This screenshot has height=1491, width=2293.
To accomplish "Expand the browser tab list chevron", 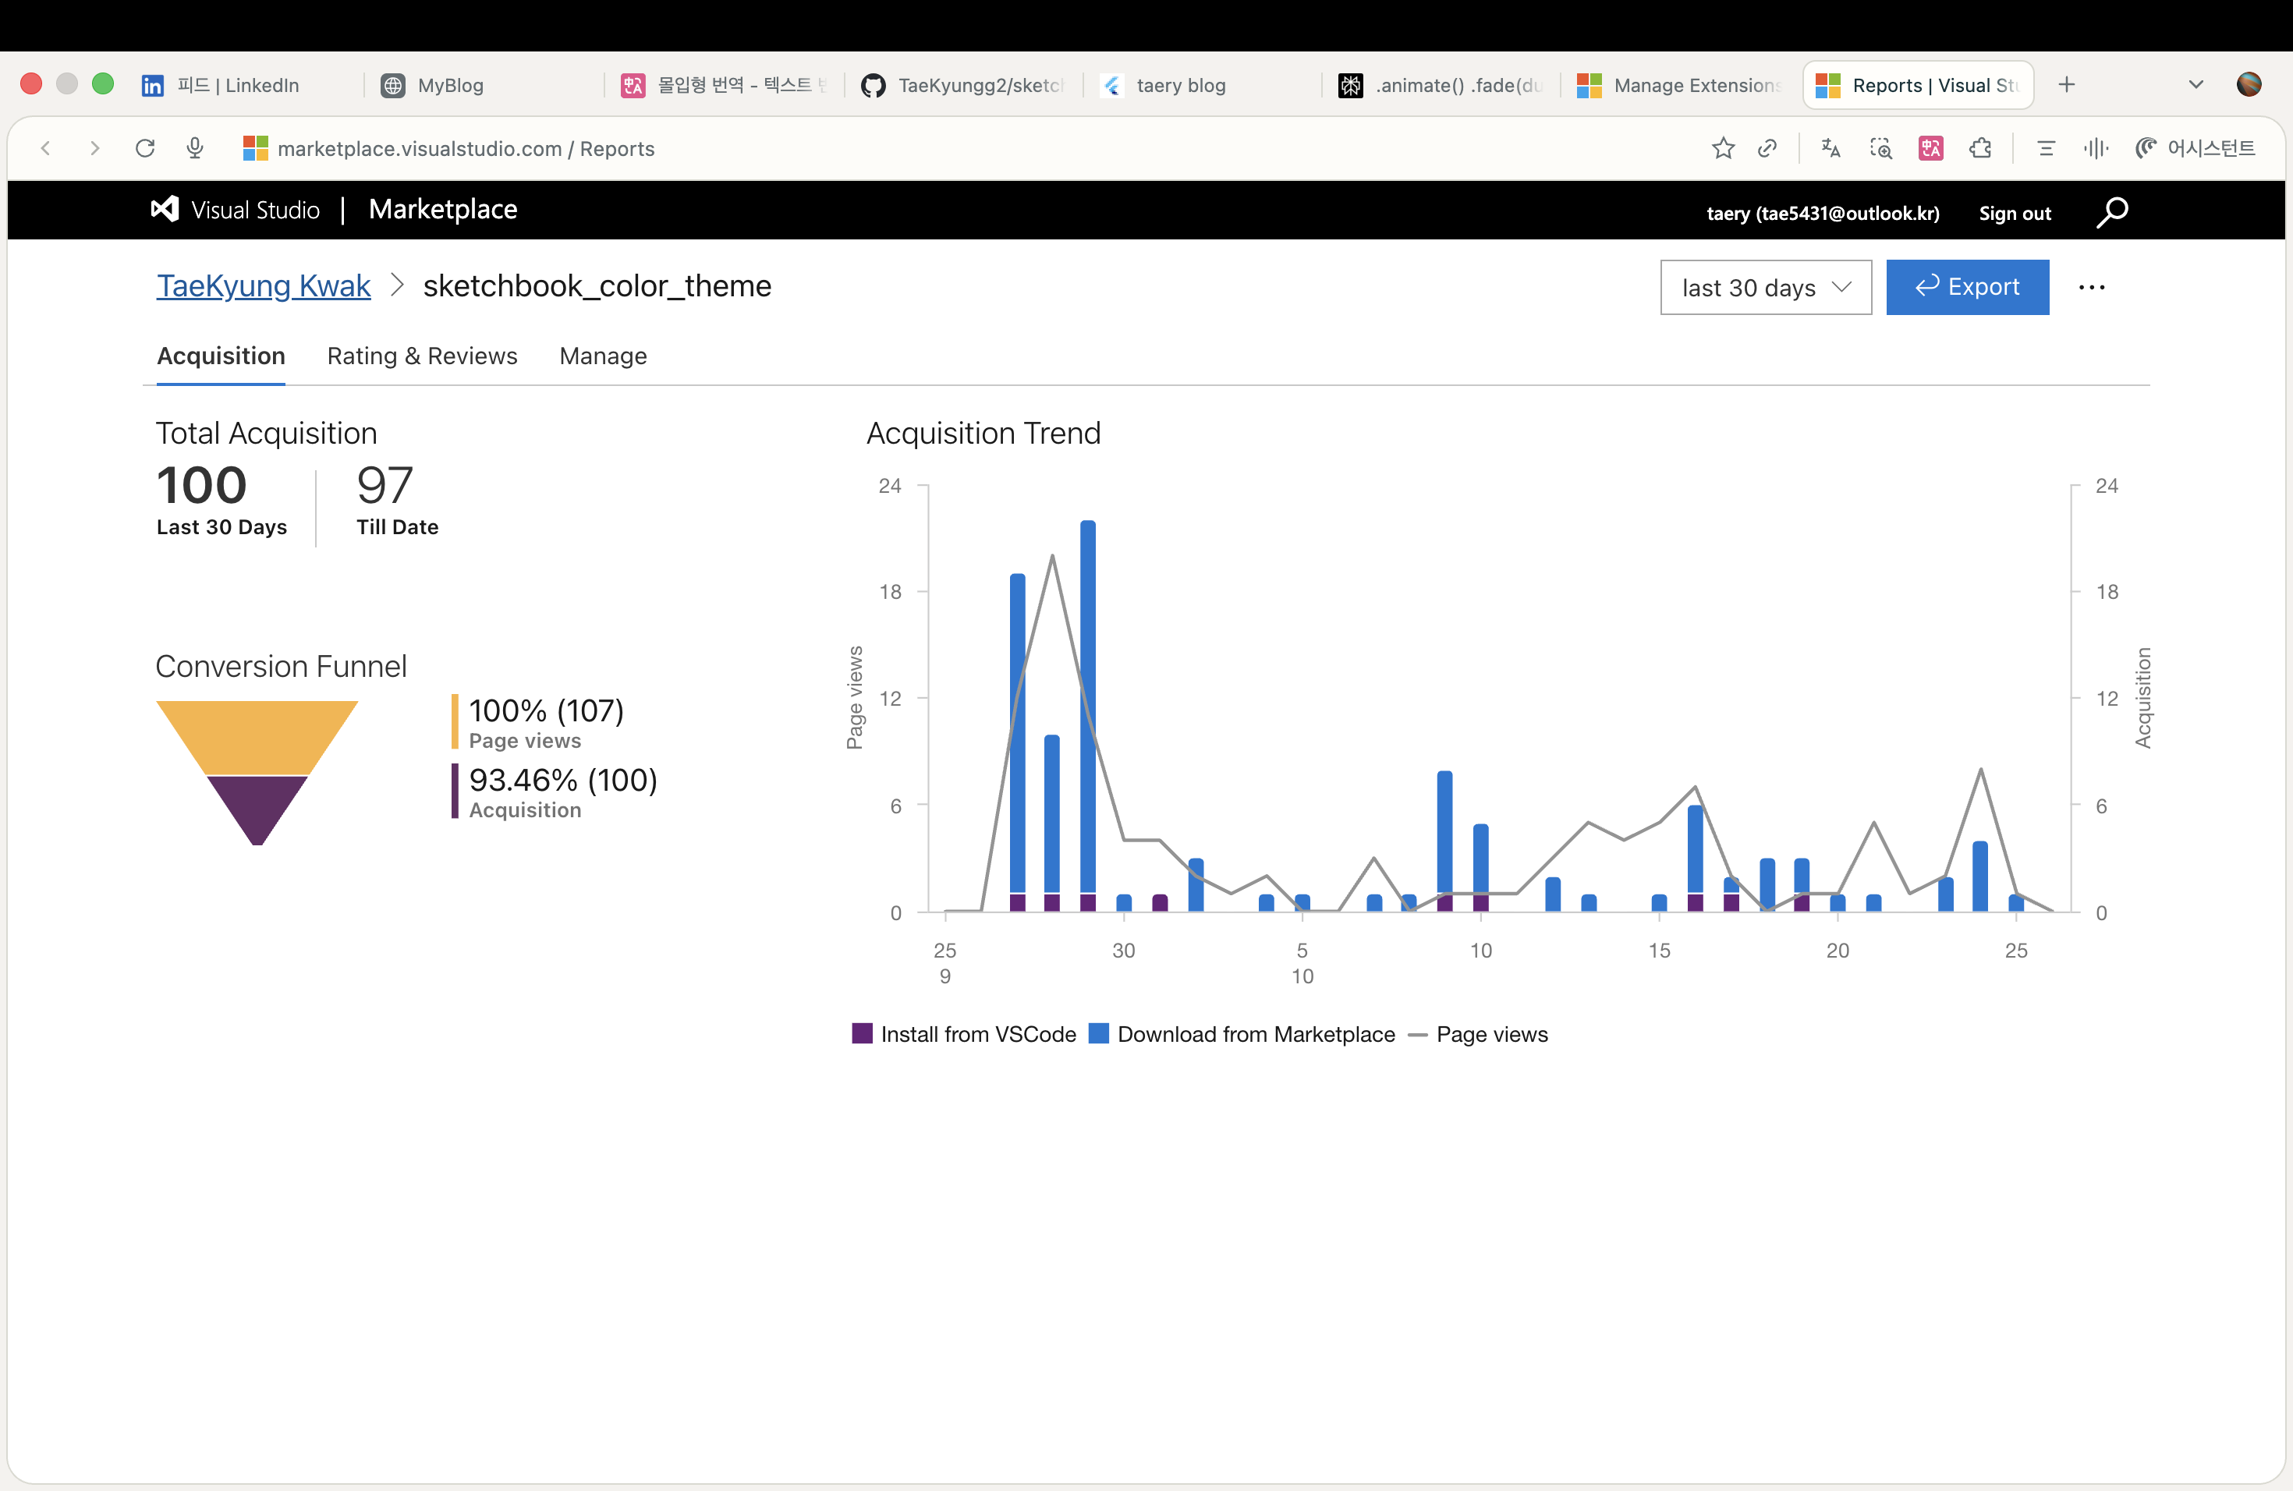I will [x=2196, y=85].
